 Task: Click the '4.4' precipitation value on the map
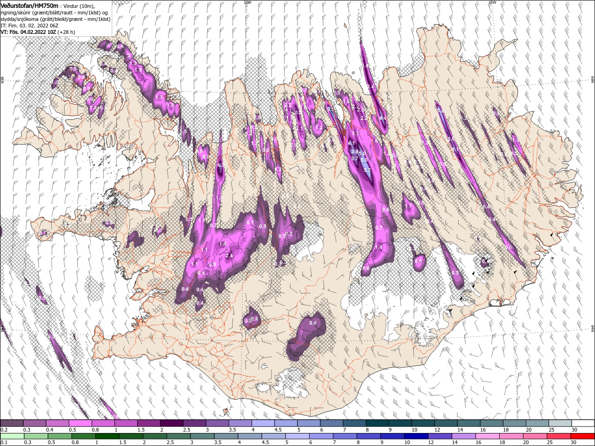click(383, 118)
